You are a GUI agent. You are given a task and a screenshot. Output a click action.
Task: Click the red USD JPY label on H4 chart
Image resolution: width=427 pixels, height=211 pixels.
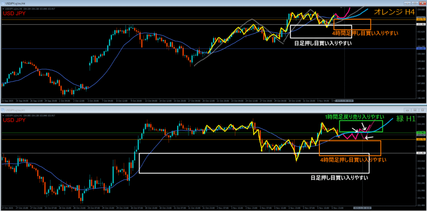tap(14, 13)
